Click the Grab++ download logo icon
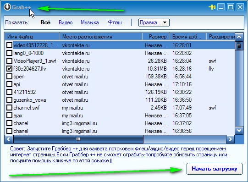Viewport: 248px width, 182px height. (7, 7)
